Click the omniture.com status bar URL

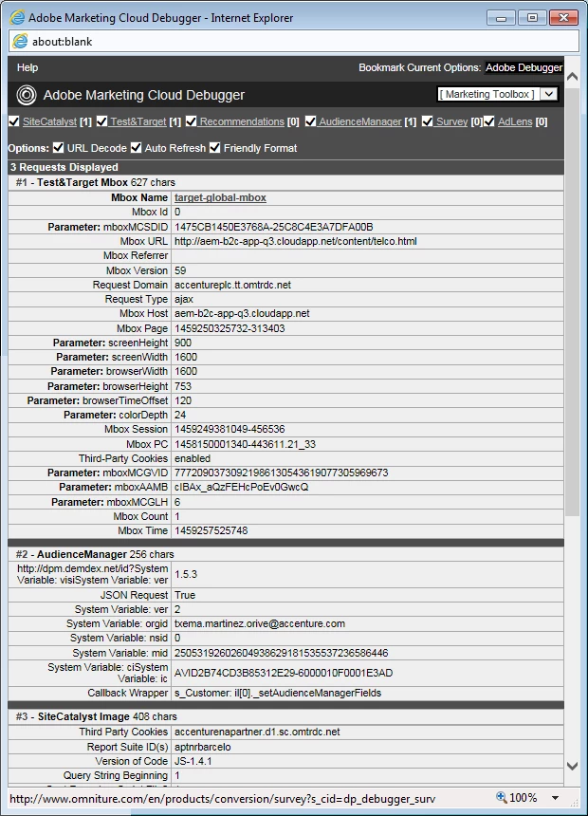click(222, 799)
